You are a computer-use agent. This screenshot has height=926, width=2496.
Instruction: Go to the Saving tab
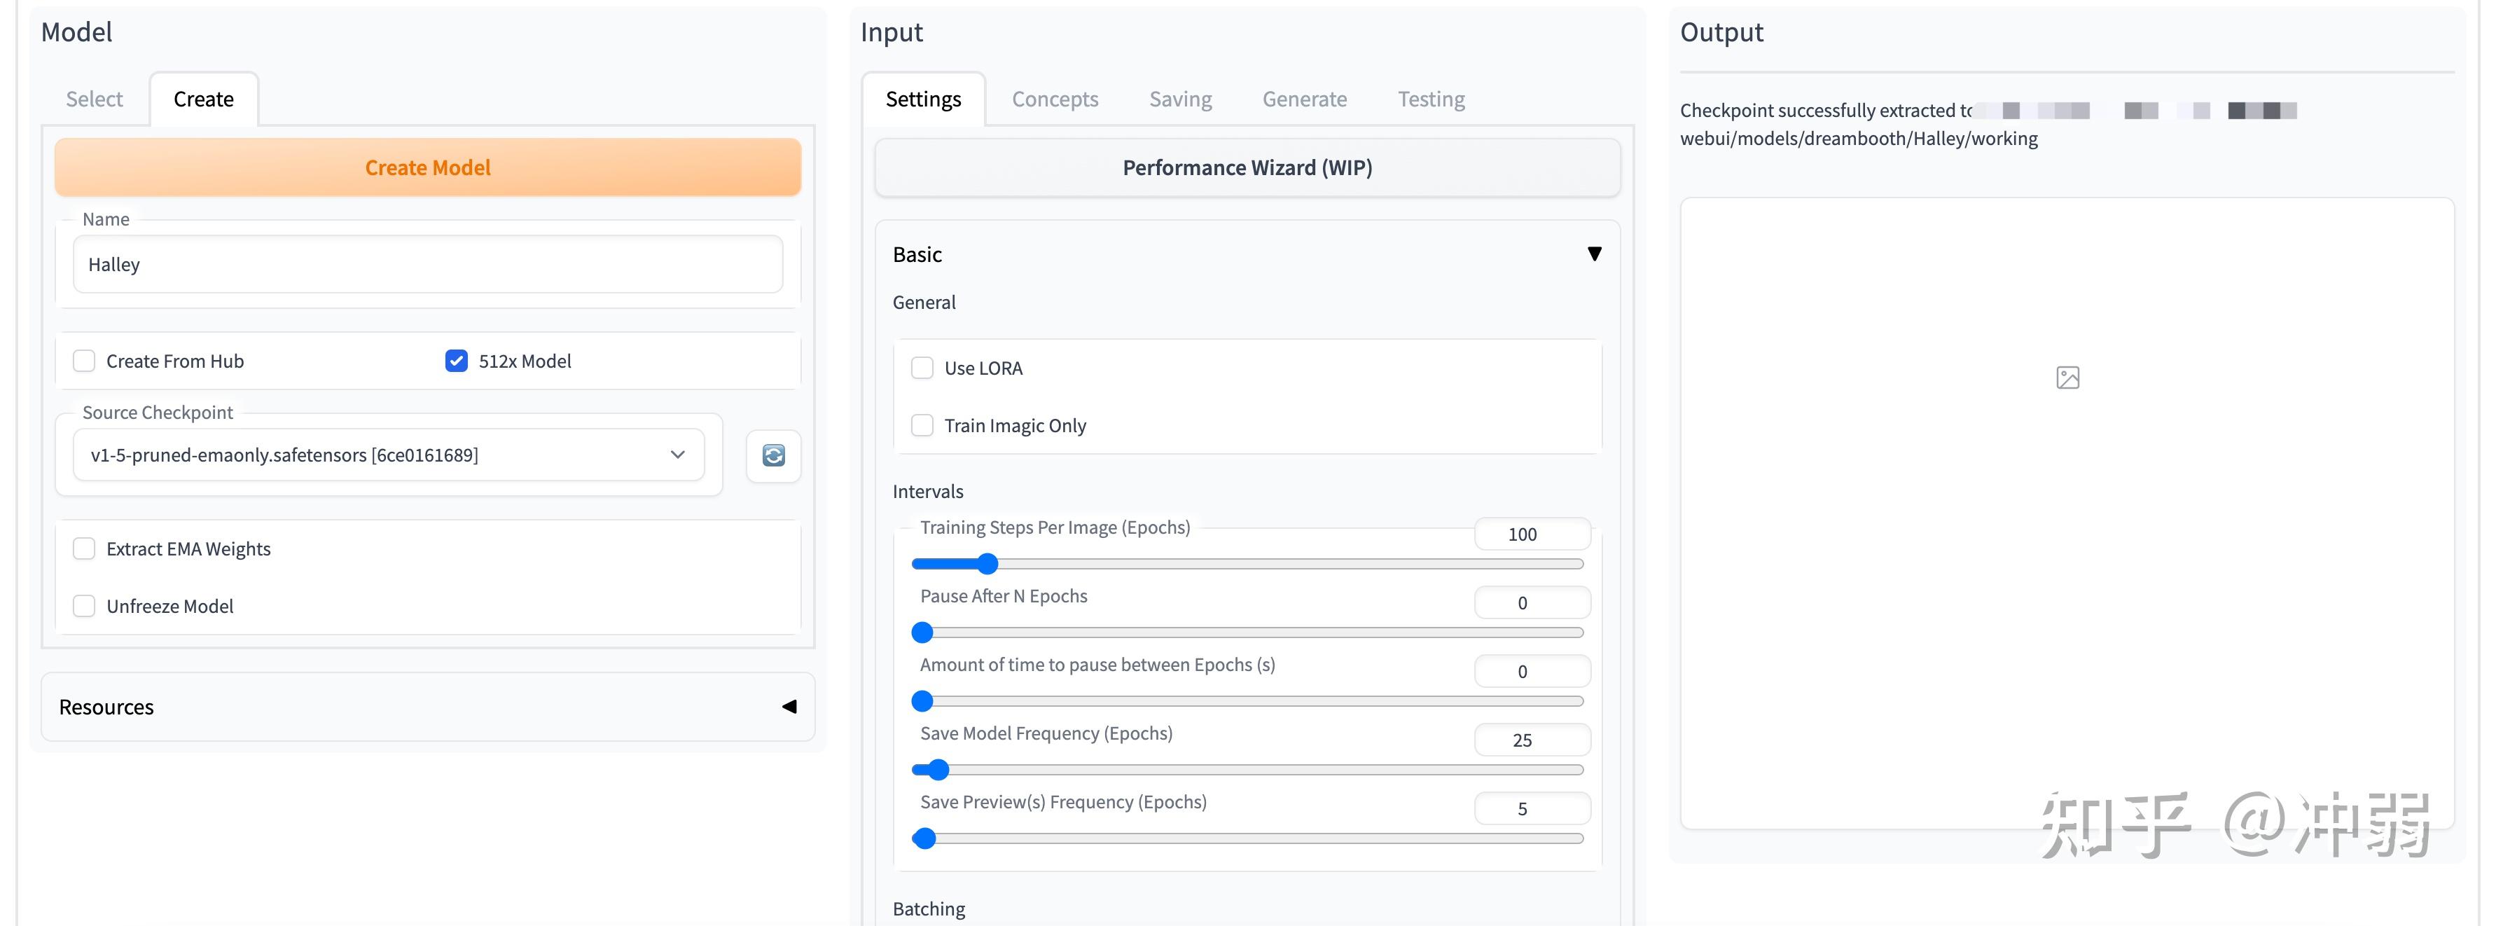(1179, 99)
